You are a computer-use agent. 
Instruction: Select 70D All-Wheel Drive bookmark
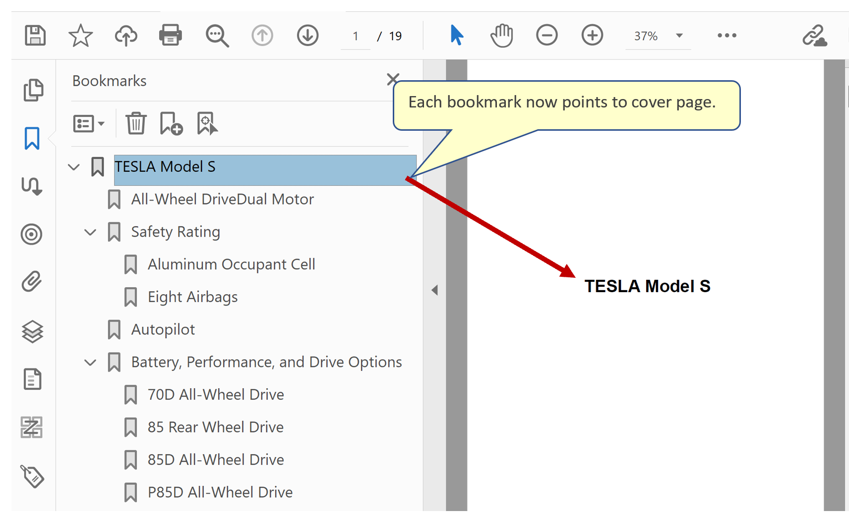pos(216,395)
